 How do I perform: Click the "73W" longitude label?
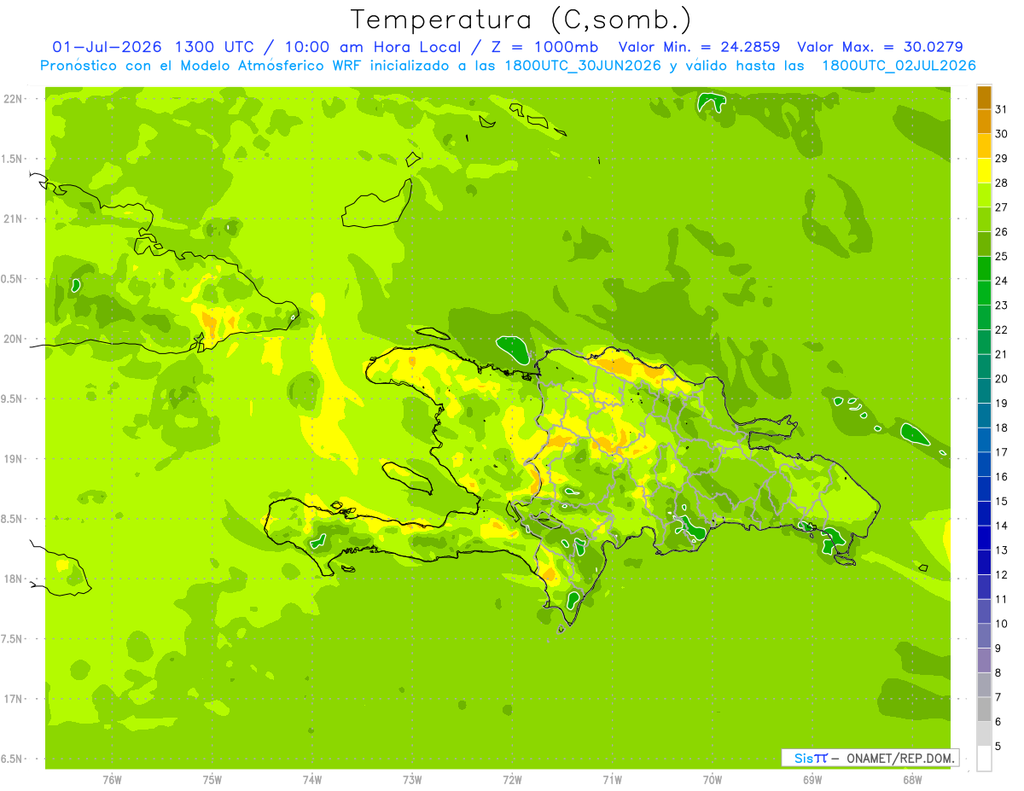point(412,780)
